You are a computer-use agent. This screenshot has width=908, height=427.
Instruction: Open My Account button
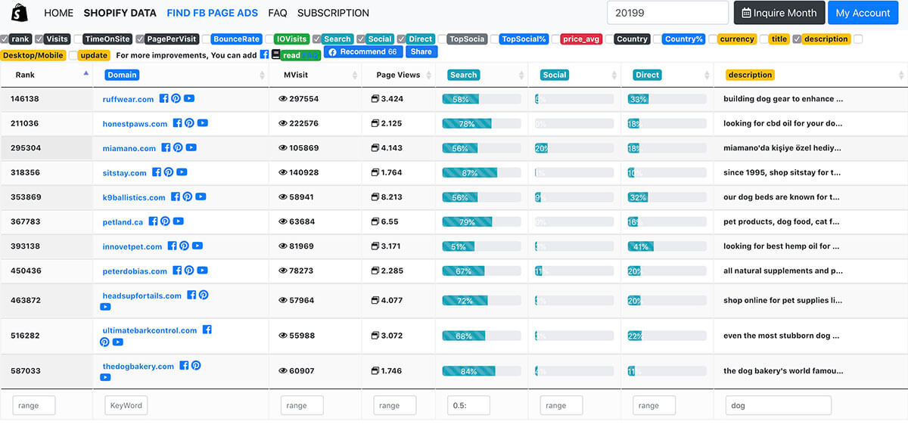tap(863, 13)
